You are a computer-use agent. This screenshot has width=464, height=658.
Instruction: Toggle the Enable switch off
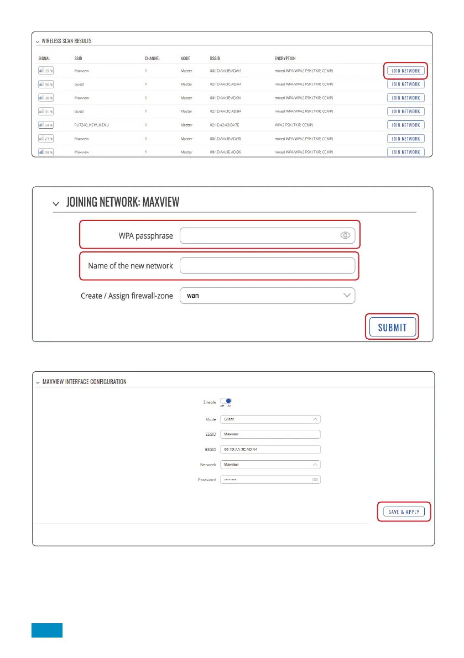(x=226, y=402)
